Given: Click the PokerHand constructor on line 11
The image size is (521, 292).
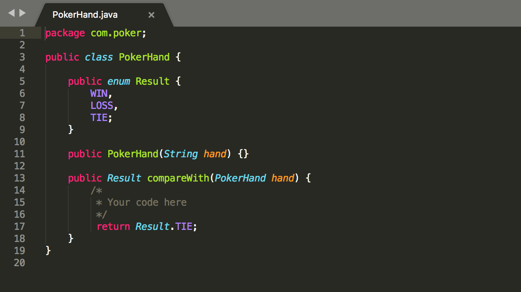Looking at the screenshot, I should click(133, 154).
